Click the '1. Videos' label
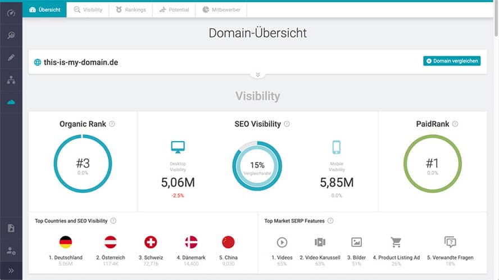Viewport: 499px width, 280px height. [x=282, y=258]
